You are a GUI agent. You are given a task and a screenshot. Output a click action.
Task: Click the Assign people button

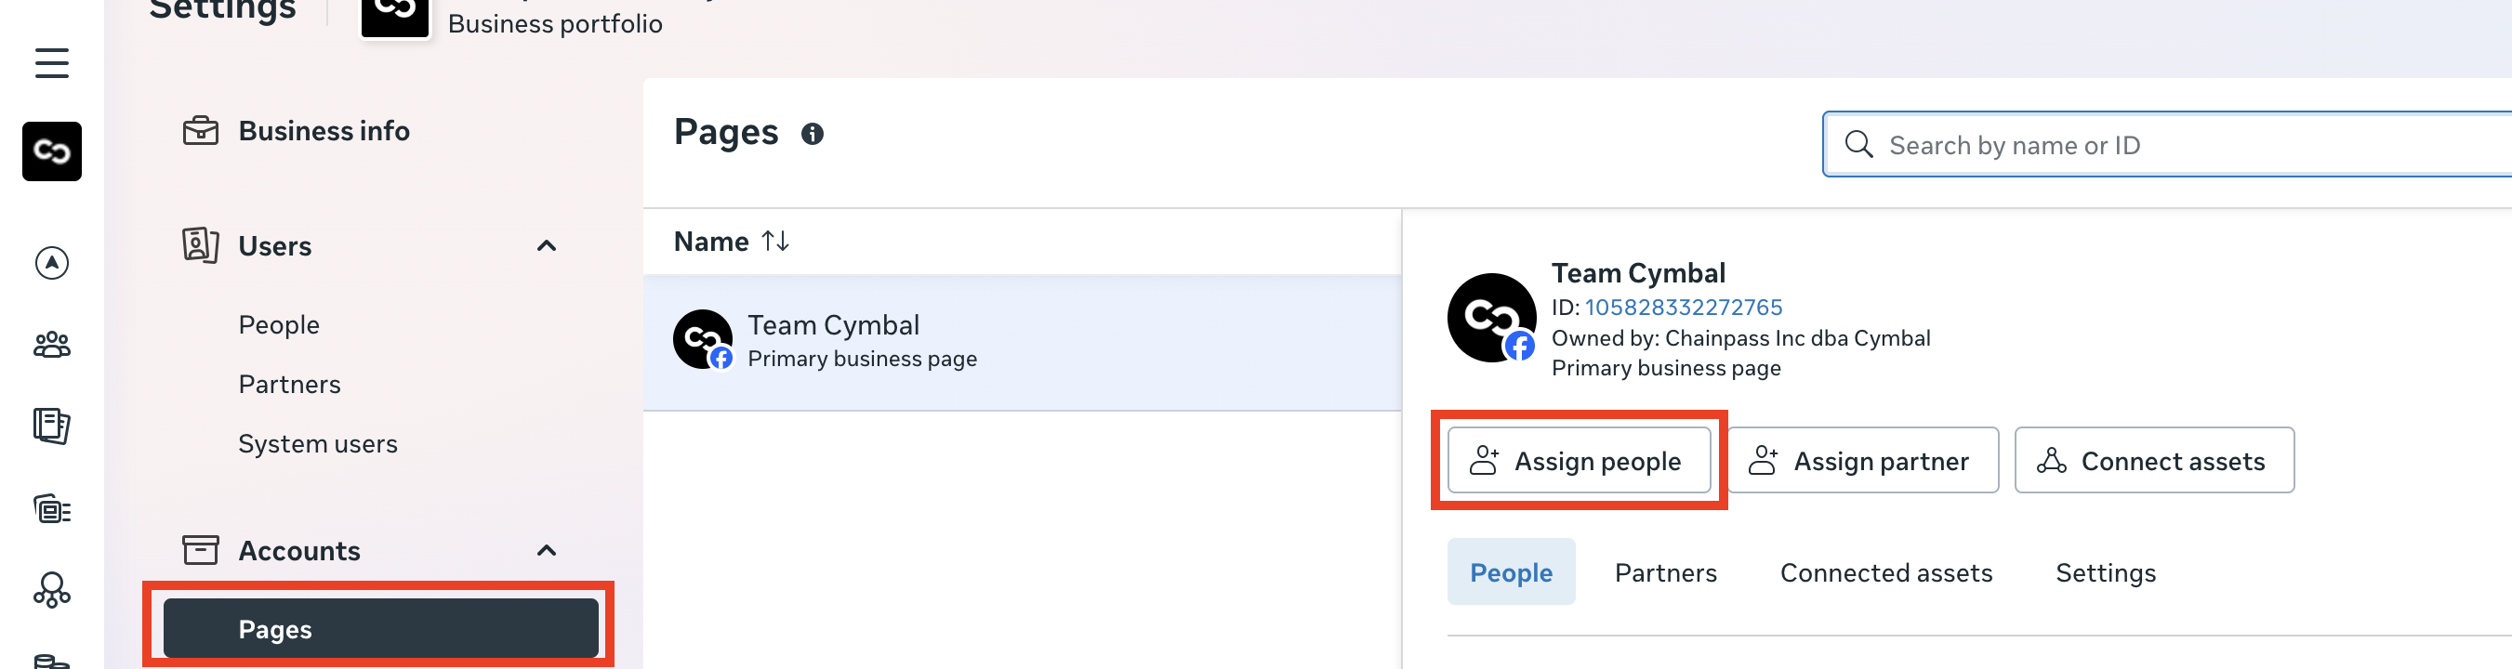click(1578, 460)
